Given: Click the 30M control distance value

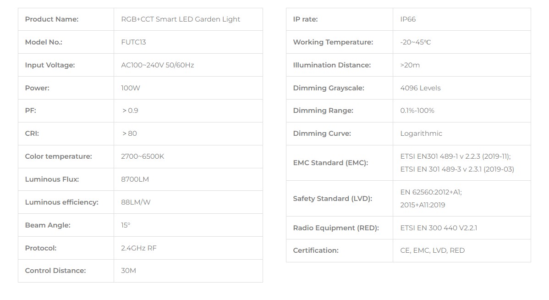Looking at the screenshot, I should 129,271.
